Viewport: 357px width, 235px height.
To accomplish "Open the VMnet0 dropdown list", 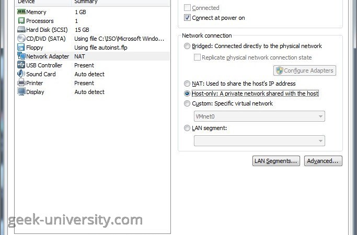I will click(259, 116).
